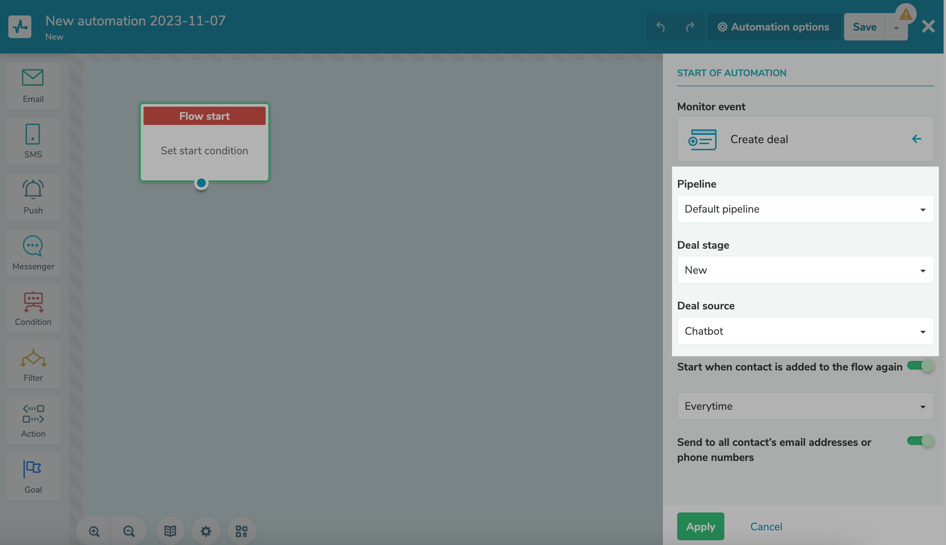Toggle send to all contact's addresses

point(921,441)
